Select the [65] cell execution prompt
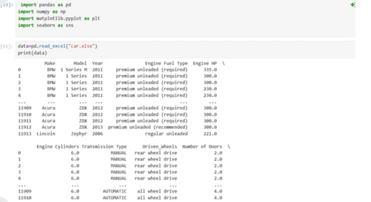The height and width of the screenshot is (202, 371). coord(6,46)
